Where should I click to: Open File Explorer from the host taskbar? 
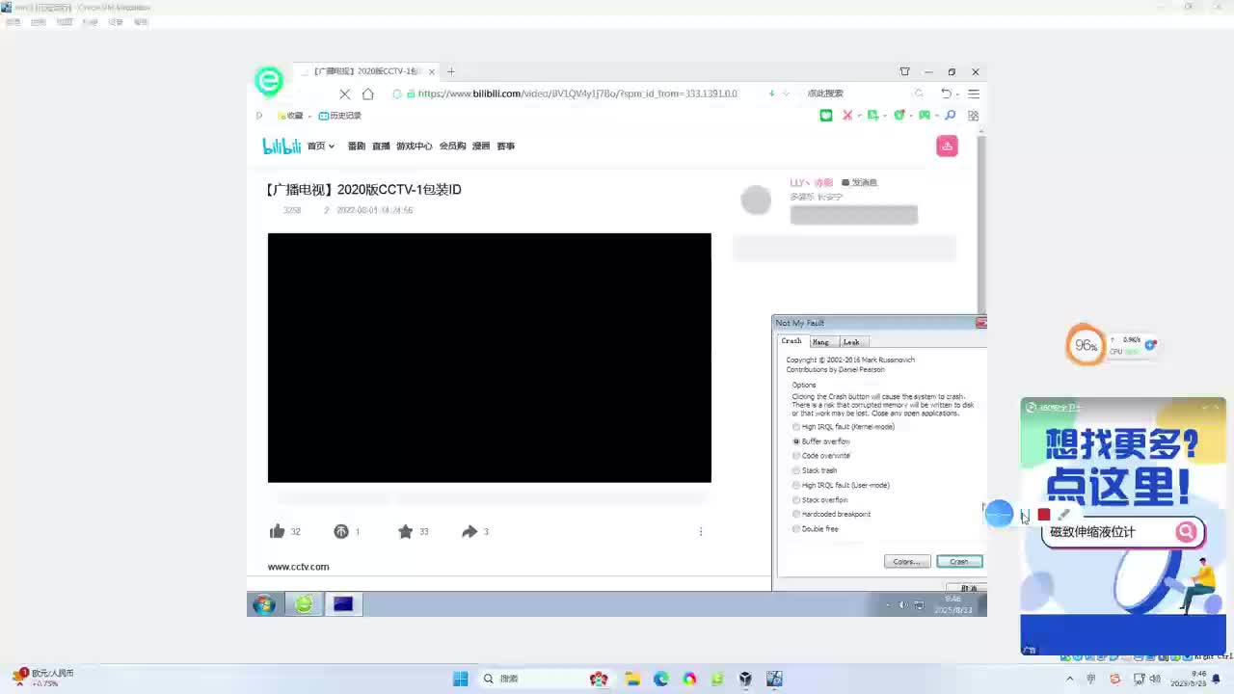632,679
